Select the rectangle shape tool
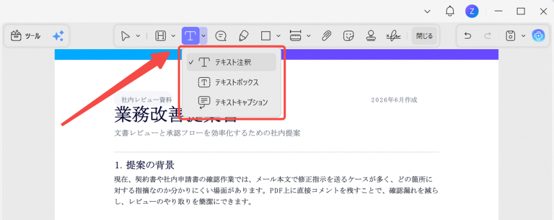This screenshot has width=554, height=220. pyautogui.click(x=266, y=36)
